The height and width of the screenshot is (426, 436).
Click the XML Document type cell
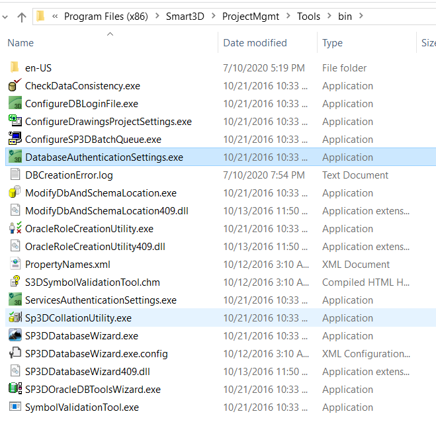coord(356,264)
